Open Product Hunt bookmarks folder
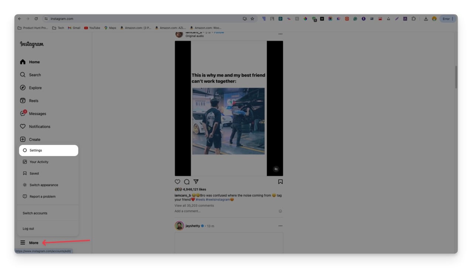 click(x=33, y=28)
